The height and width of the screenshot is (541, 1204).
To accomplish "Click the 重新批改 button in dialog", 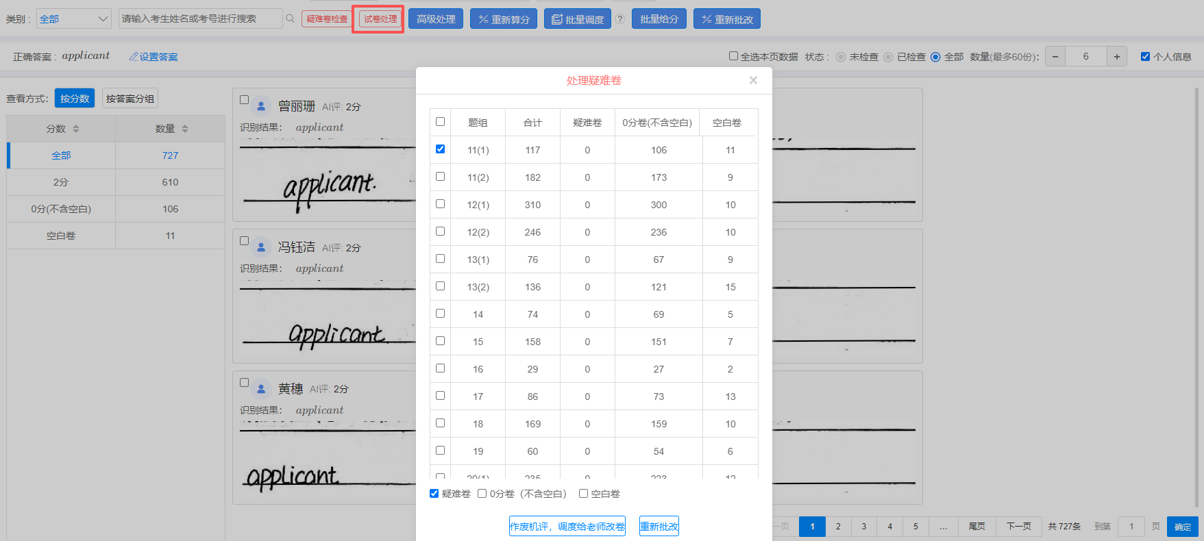I will point(659,527).
